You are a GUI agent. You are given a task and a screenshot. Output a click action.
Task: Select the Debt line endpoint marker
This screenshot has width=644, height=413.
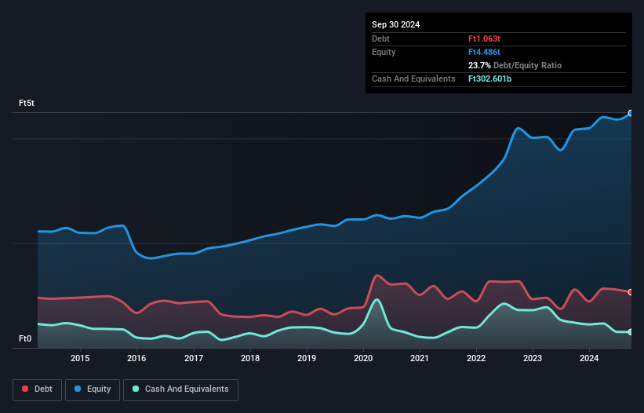(631, 292)
